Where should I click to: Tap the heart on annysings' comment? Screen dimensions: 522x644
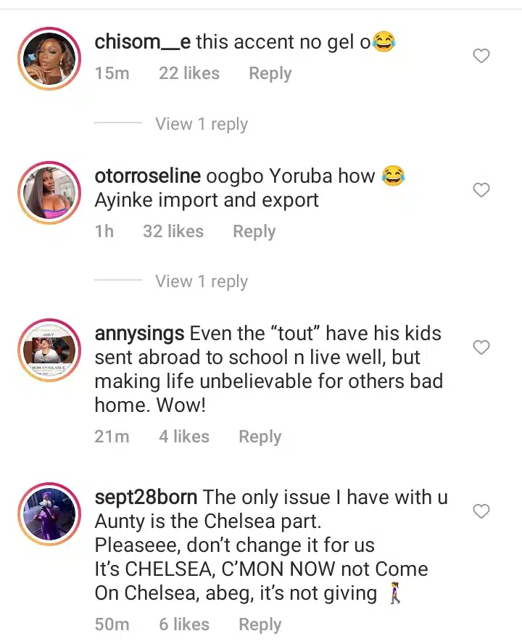[481, 347]
